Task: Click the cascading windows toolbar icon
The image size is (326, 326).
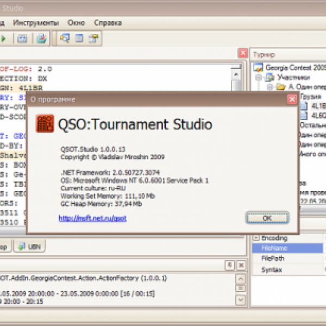Action: pos(65,38)
